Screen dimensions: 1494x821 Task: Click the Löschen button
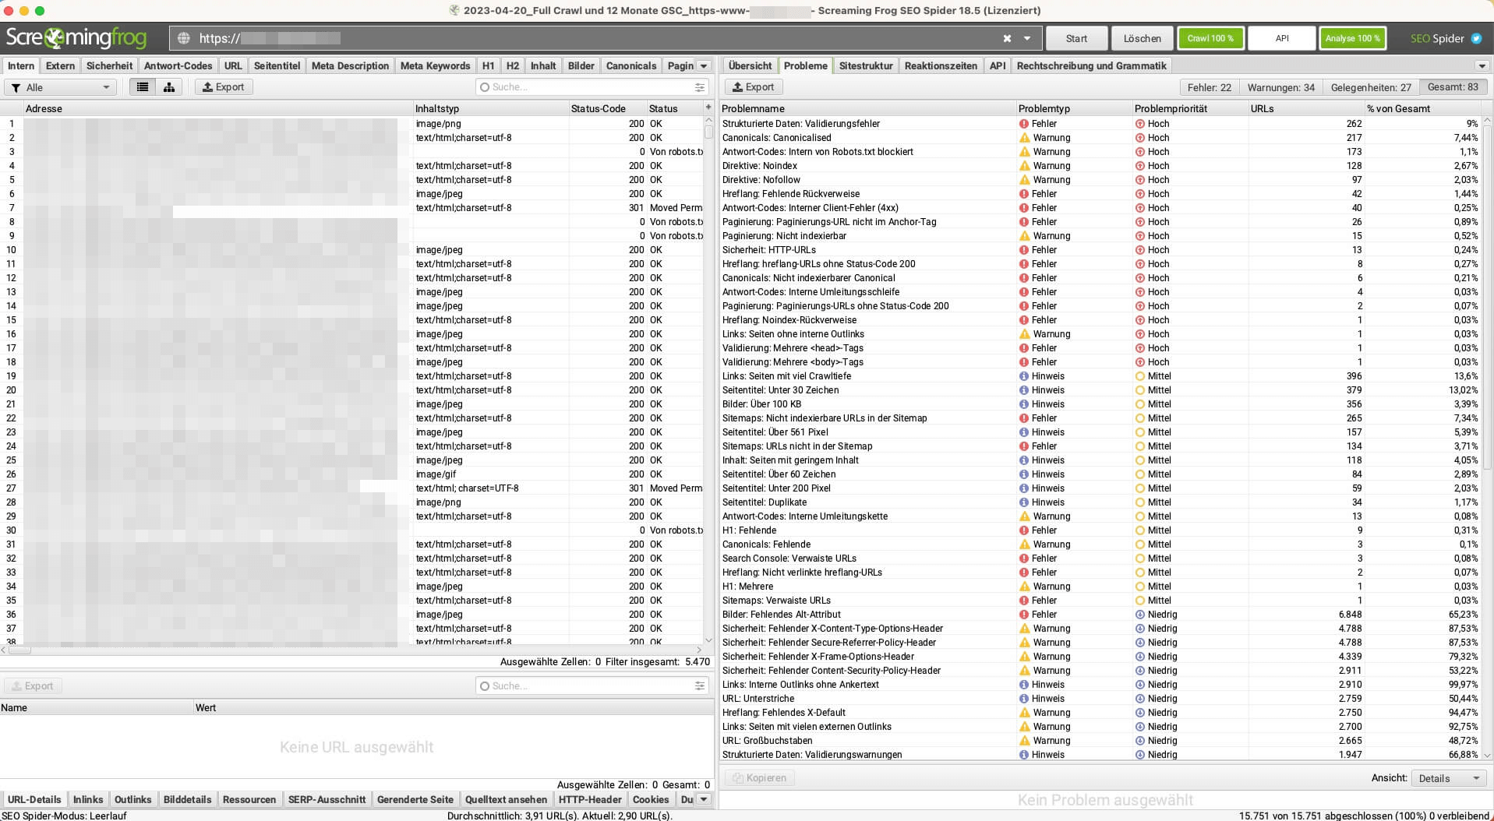[x=1142, y=38]
